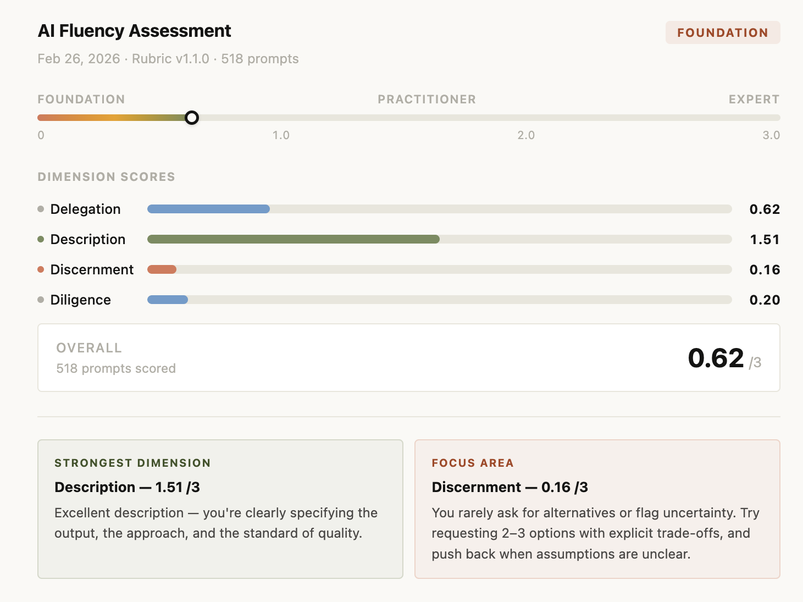Click the Dimension Scores section heading
The height and width of the screenshot is (602, 803).
click(106, 177)
